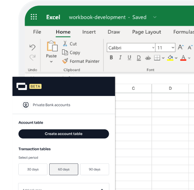The image size is (194, 190).
Task: Click the Paste clipboard icon
Action: (52, 46)
